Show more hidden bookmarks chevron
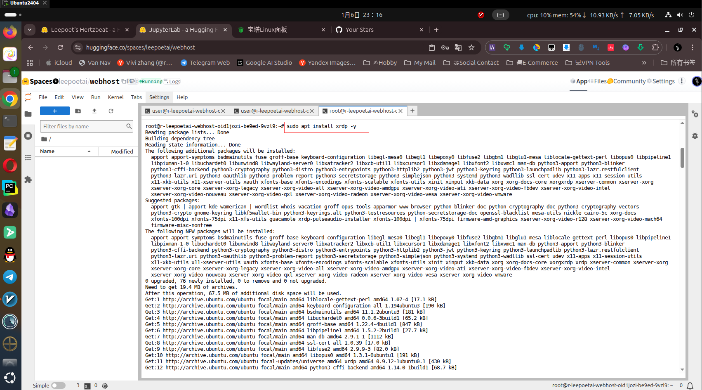 [x=644, y=63]
